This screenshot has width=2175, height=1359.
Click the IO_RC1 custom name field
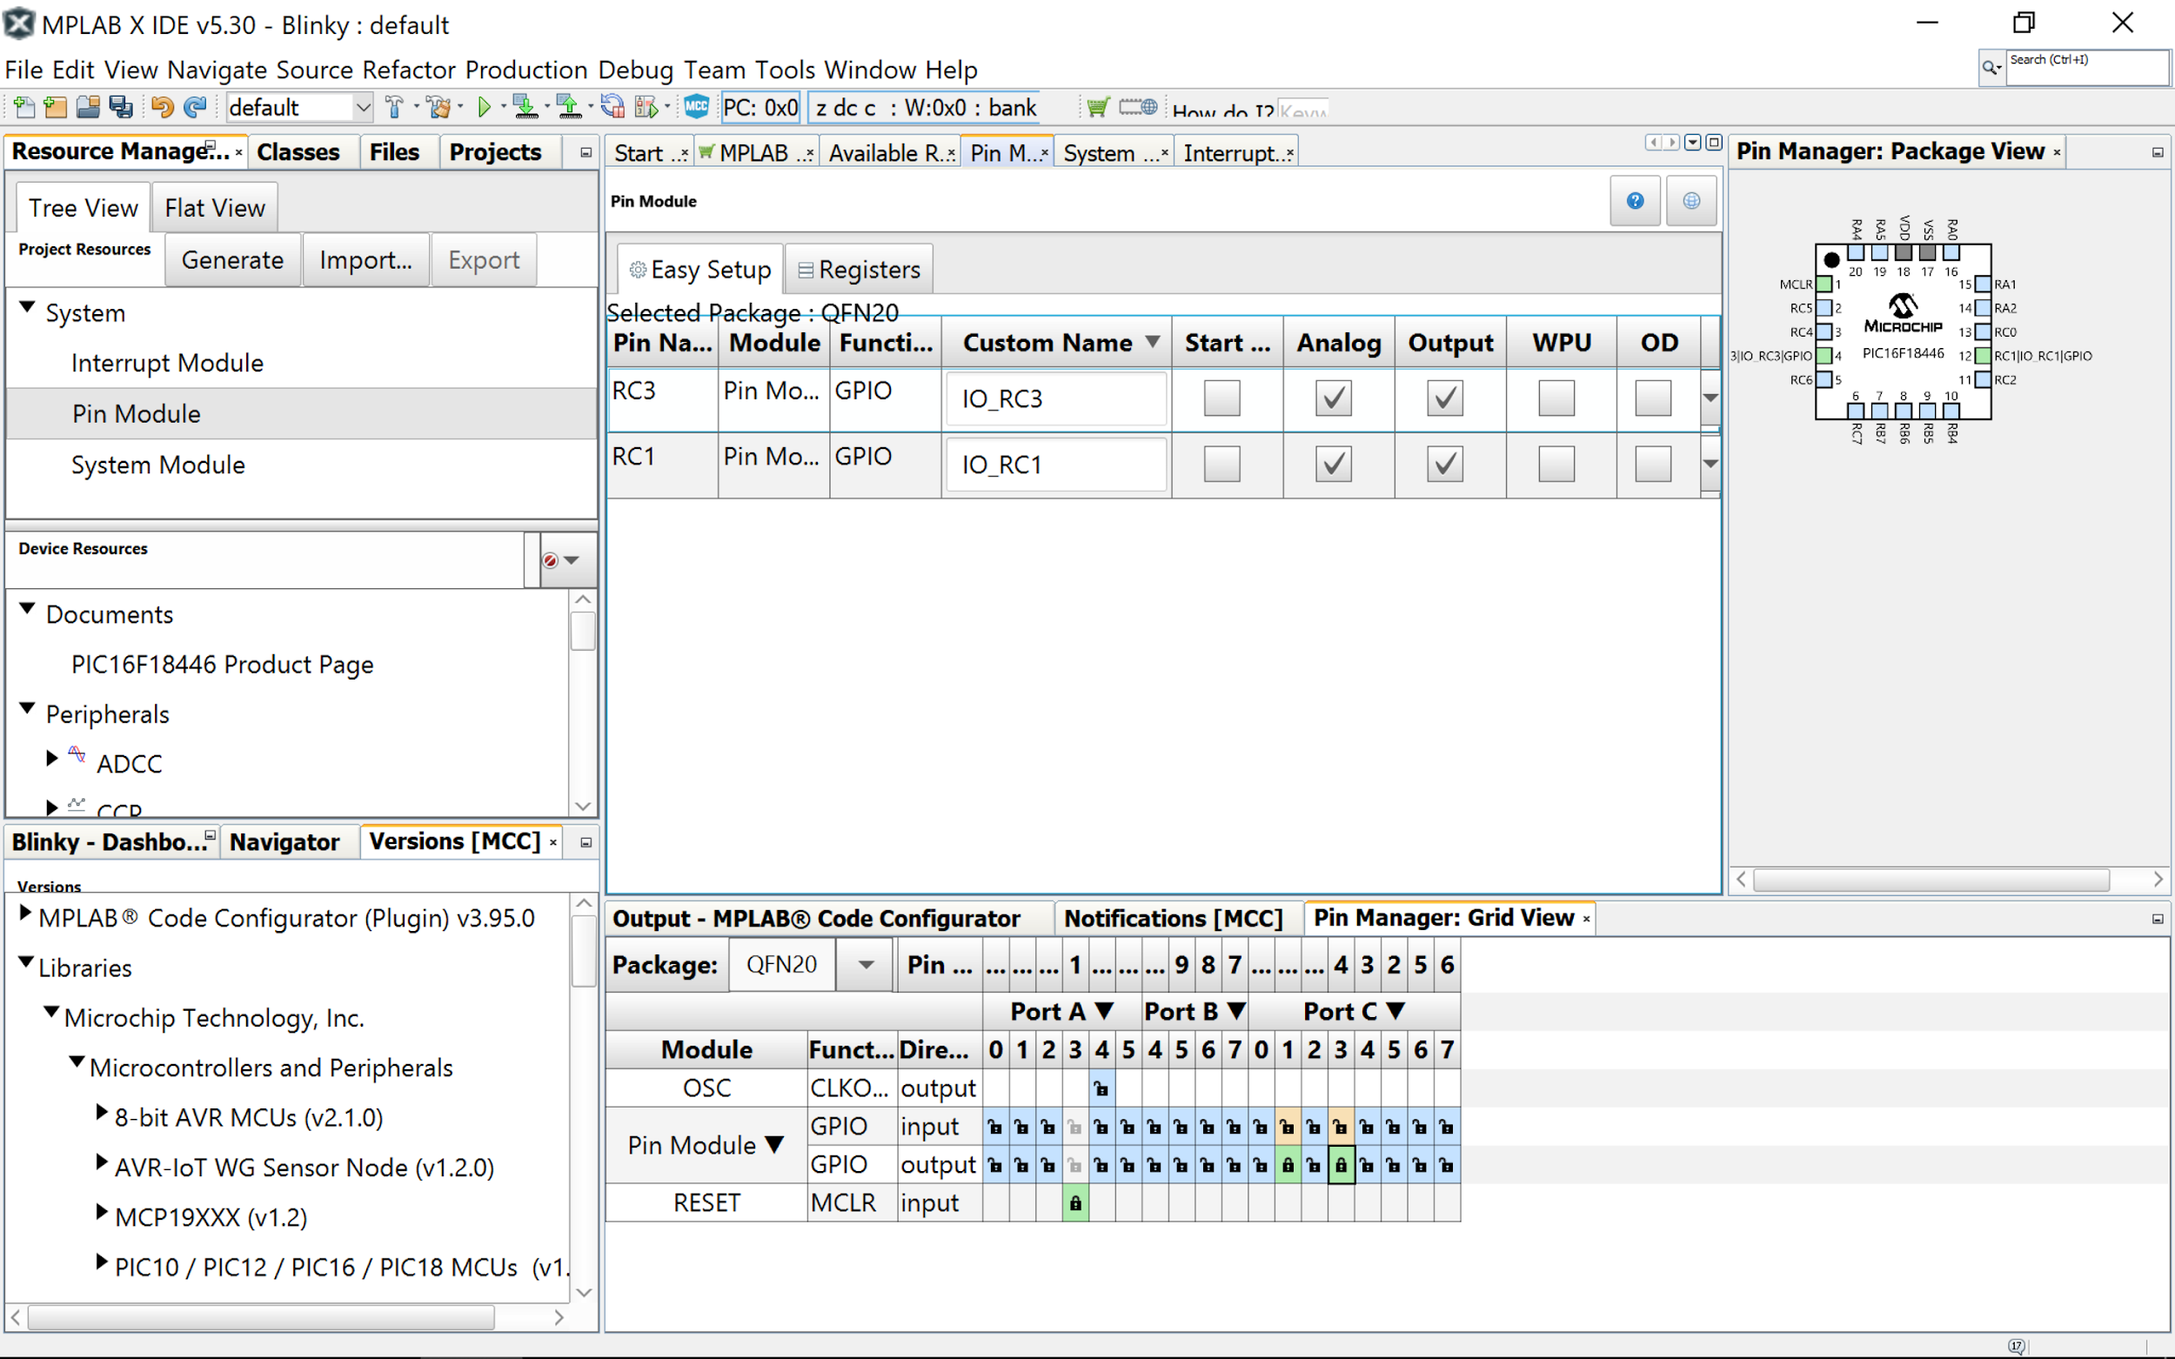point(1055,464)
